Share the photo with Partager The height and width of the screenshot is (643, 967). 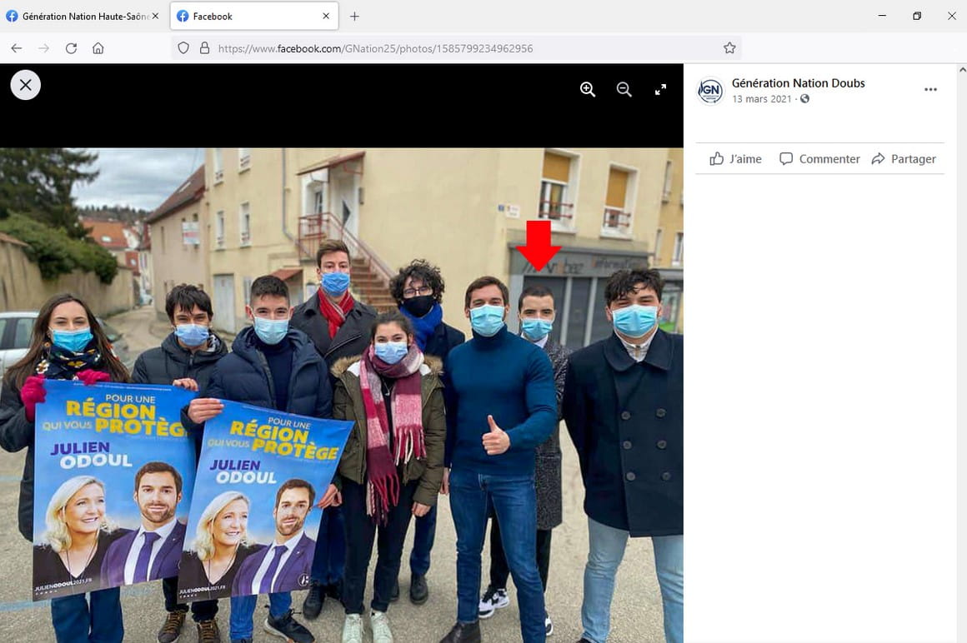click(904, 159)
